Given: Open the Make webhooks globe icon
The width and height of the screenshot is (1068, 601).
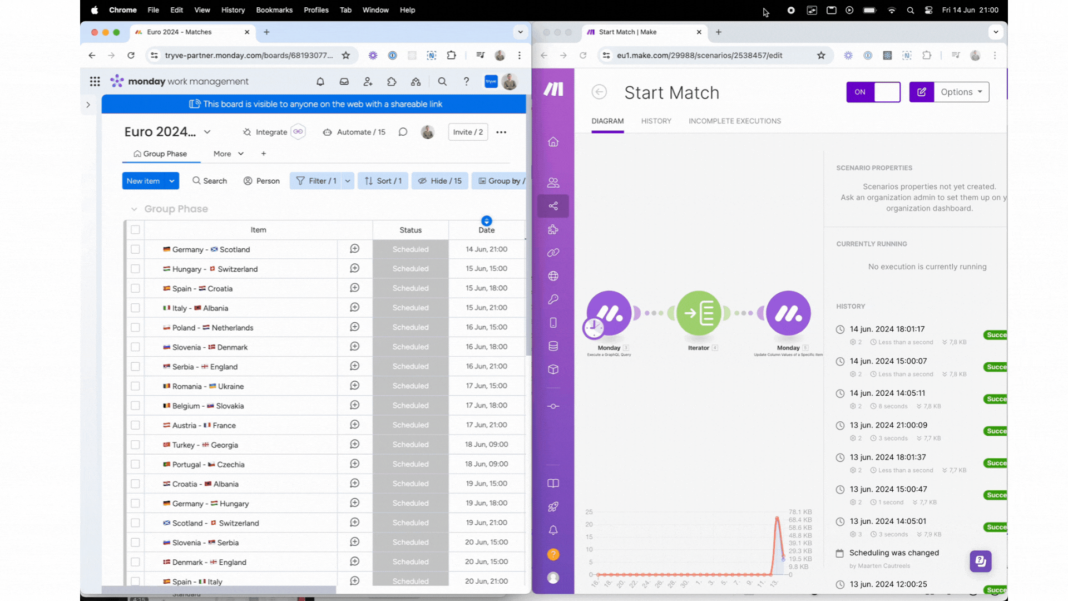Looking at the screenshot, I should pyautogui.click(x=553, y=276).
